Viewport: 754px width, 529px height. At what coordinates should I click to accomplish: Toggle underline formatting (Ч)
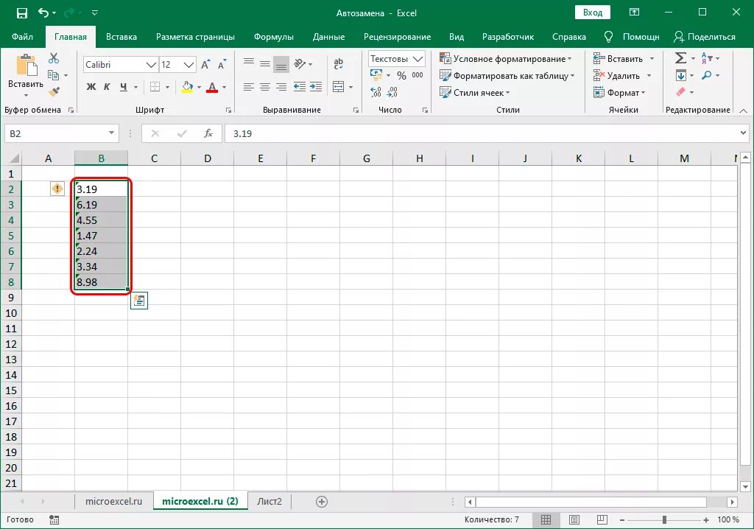[x=124, y=87]
